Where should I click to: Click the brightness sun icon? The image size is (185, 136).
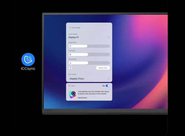pyautogui.click(x=70, y=46)
